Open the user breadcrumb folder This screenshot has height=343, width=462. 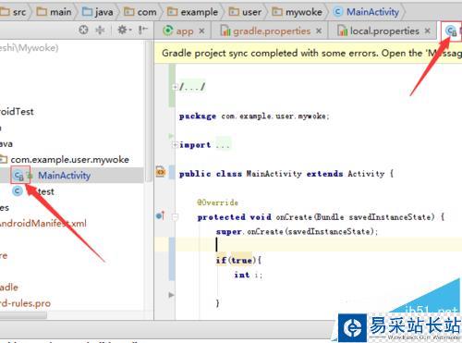click(245, 12)
